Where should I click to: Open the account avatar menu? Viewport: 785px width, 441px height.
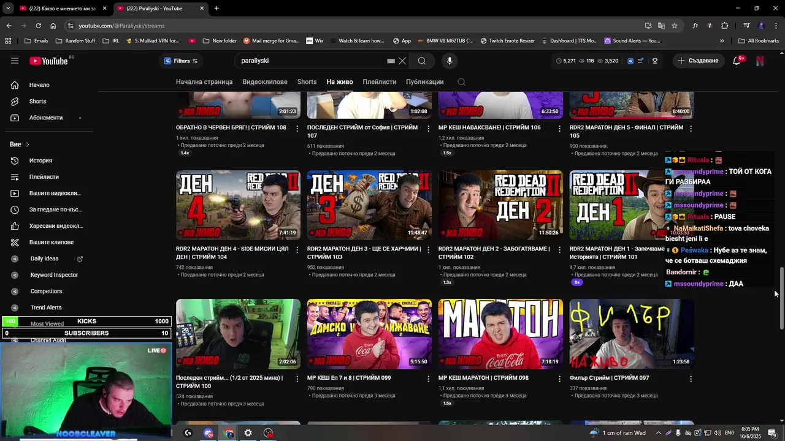(760, 61)
